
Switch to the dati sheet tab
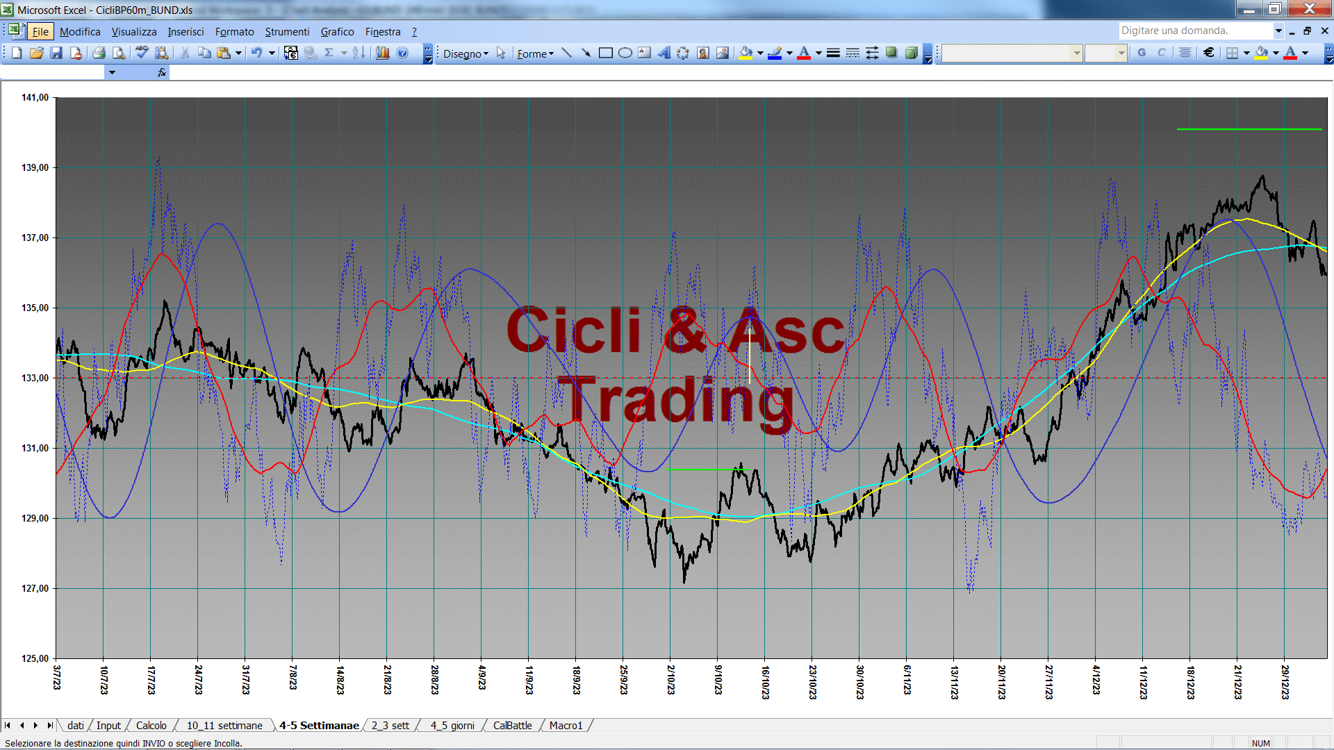pyautogui.click(x=76, y=725)
